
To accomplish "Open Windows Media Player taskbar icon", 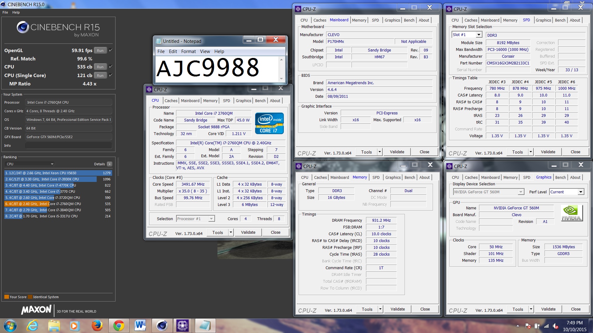I will point(74,326).
